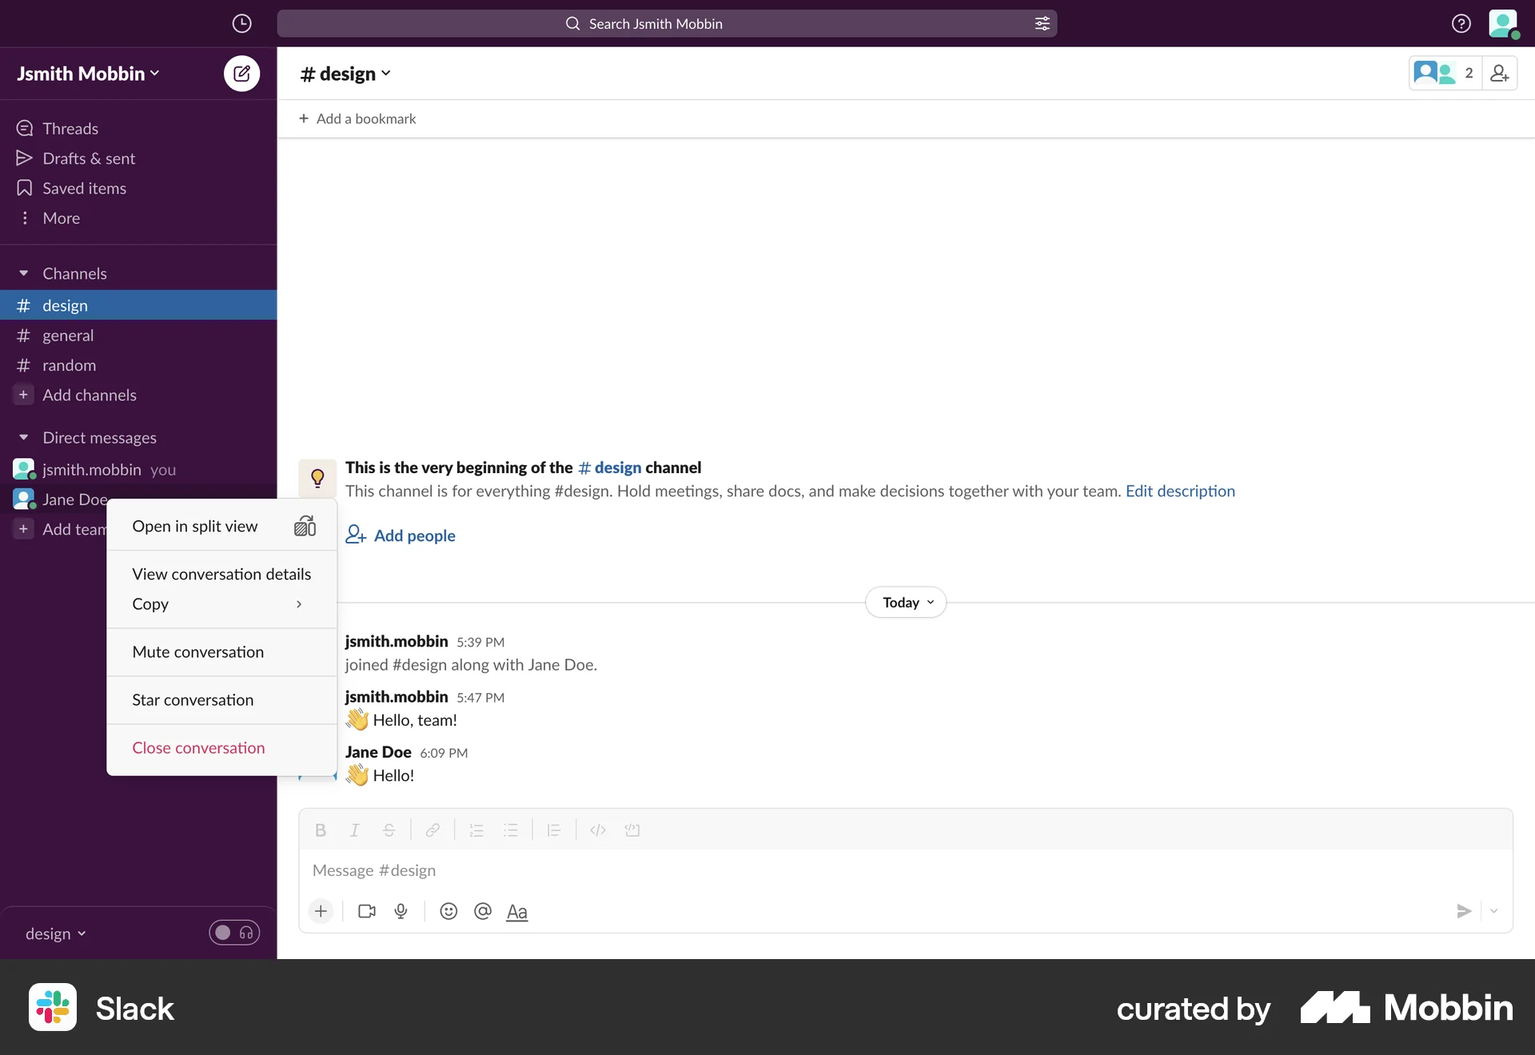Click the Edit description link
1535x1055 pixels.
coord(1181,491)
